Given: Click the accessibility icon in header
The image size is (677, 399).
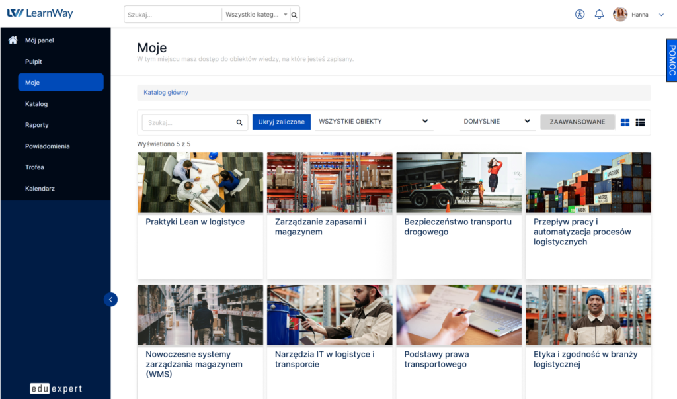Looking at the screenshot, I should pyautogui.click(x=580, y=14).
